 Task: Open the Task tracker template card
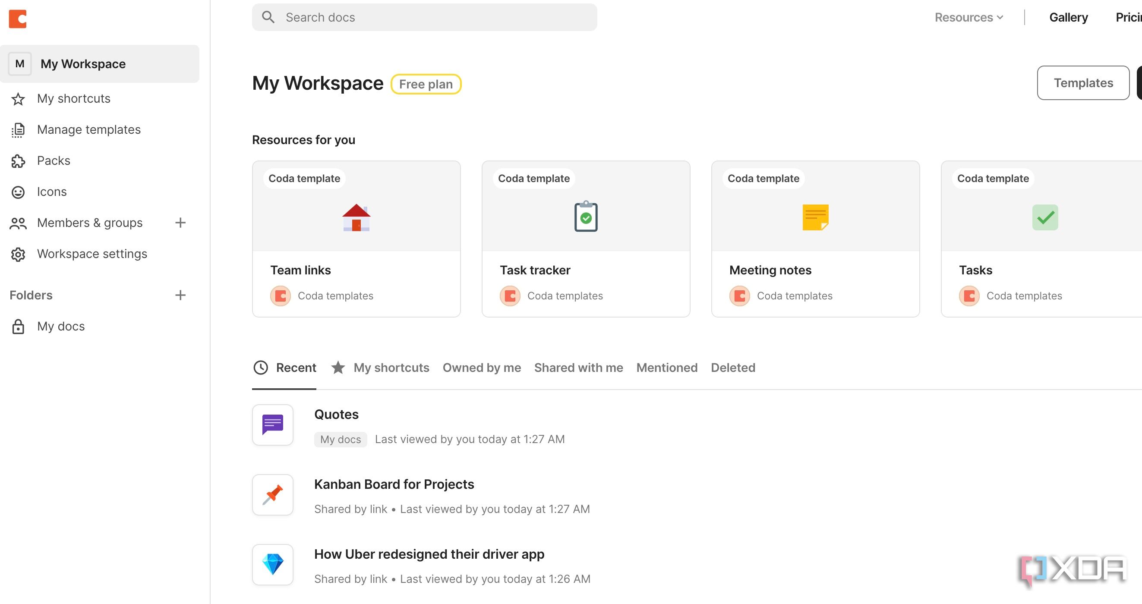coord(586,239)
